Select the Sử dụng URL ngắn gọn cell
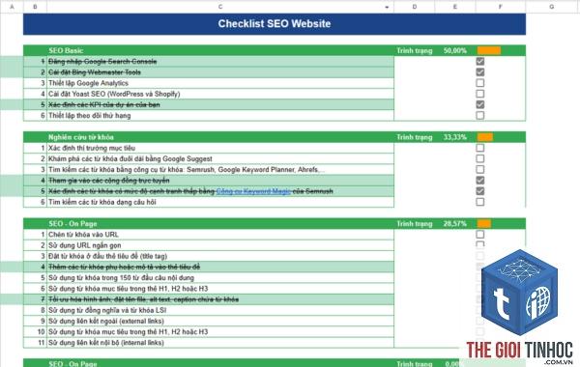The image size is (580, 367). [220, 245]
